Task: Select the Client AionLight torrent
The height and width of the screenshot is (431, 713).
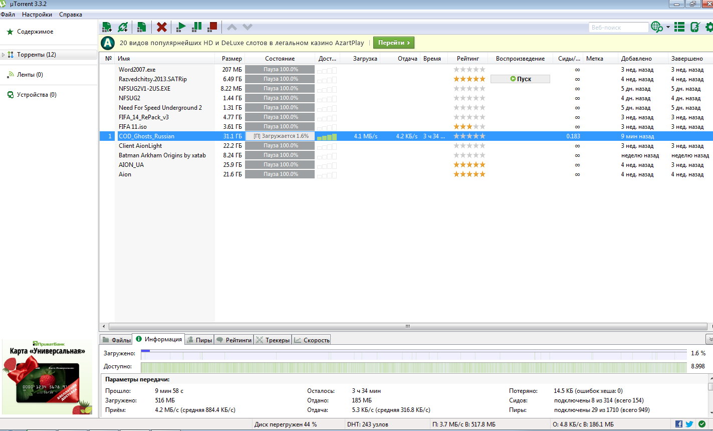Action: 406,146
